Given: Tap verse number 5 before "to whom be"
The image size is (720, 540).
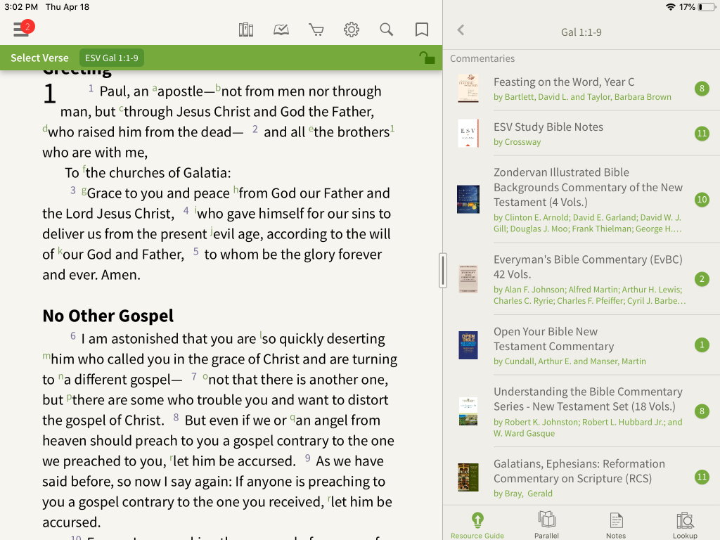Looking at the screenshot, I should point(195,251).
